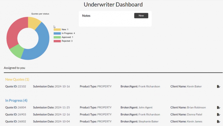The image size is (223, 126).
Task: Open edit icon for quote 26004
Action: click(x=218, y=107)
